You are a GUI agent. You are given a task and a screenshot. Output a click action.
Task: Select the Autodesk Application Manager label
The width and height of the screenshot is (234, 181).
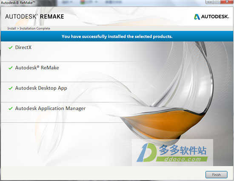[x=50, y=109]
